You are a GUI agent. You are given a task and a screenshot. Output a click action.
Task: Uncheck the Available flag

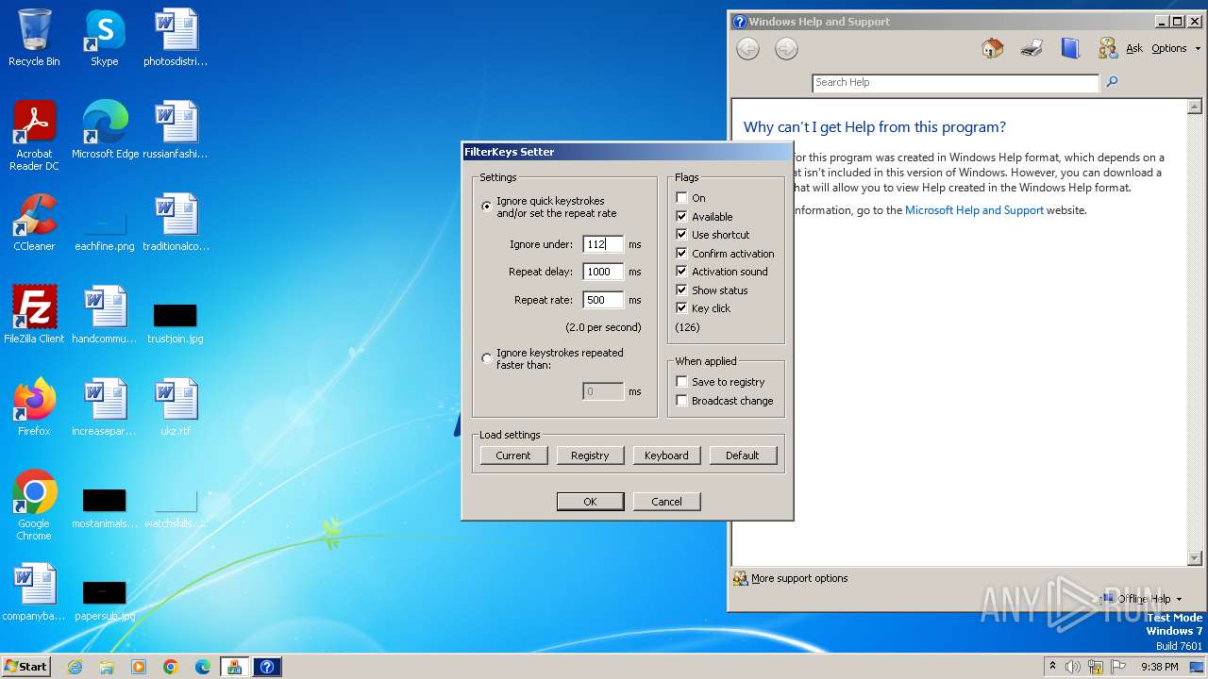tap(681, 216)
